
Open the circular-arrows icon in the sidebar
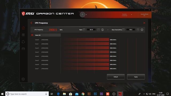[x=23, y=42]
